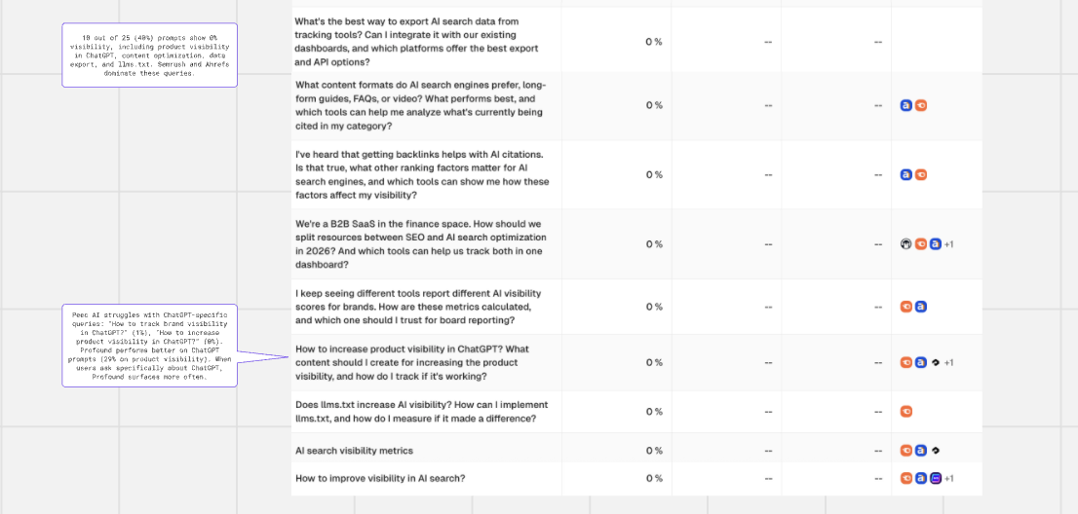Screen dimensions: 1078x514
Task: Select the 'AI search visibility metrics' prompt
Action: click(x=354, y=451)
